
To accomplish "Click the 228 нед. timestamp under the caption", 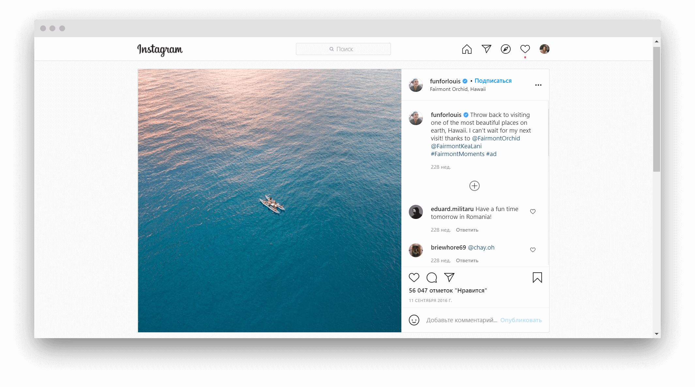I will tap(440, 167).
